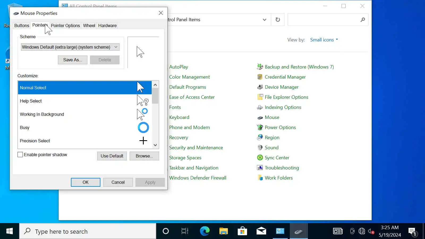This screenshot has width=425, height=239.
Task: Open File Explorer from the taskbar
Action: (x=223, y=231)
